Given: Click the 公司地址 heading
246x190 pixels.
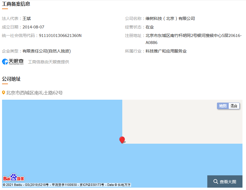Looking at the screenshot, I should pos(11,79).
